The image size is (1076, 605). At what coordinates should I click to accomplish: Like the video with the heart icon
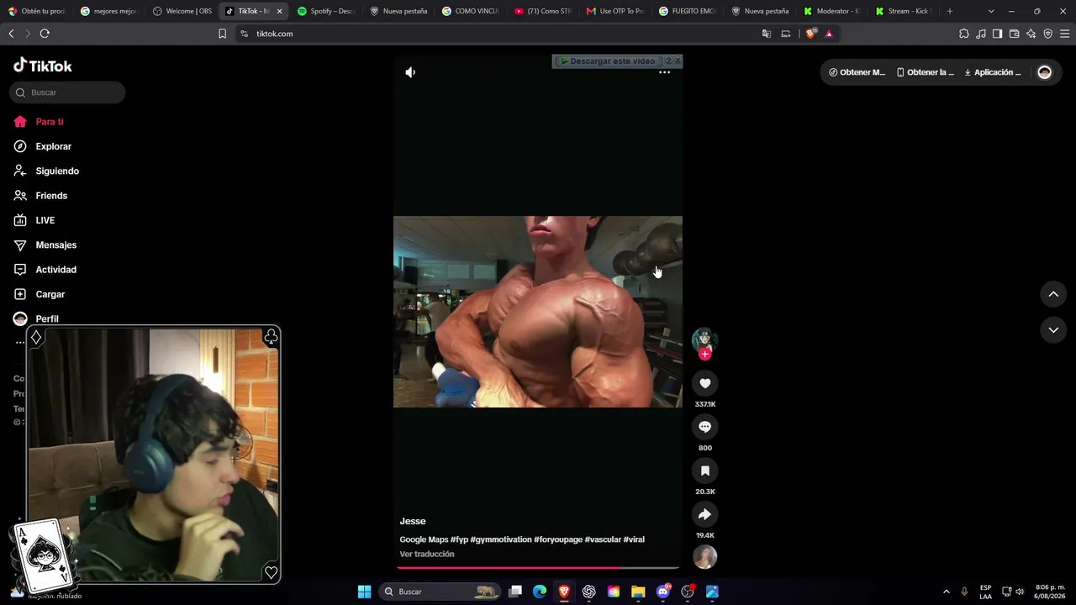[705, 383]
